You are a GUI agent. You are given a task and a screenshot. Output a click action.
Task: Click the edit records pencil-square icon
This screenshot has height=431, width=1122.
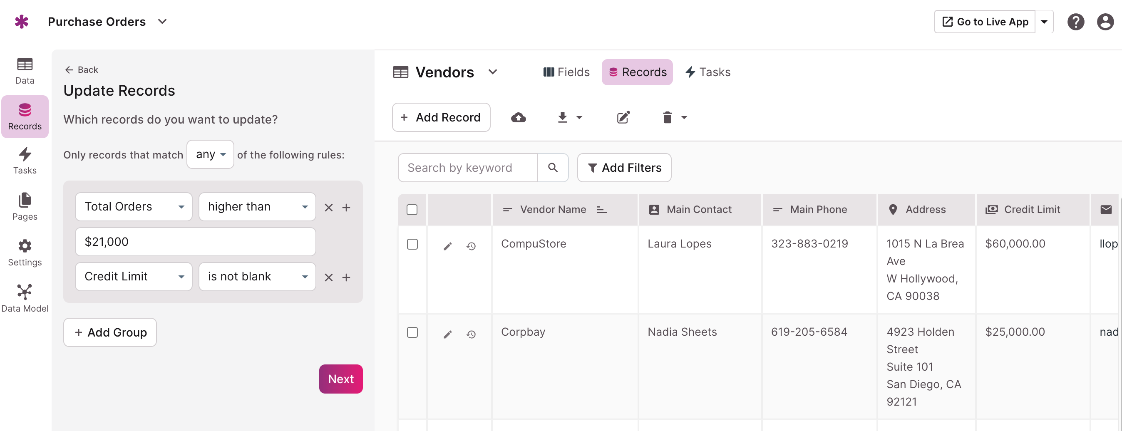[623, 118]
